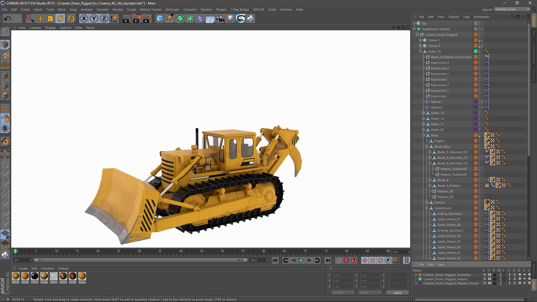The image size is (537, 302).
Task: Toggle X axis lock
Action: tap(84, 19)
